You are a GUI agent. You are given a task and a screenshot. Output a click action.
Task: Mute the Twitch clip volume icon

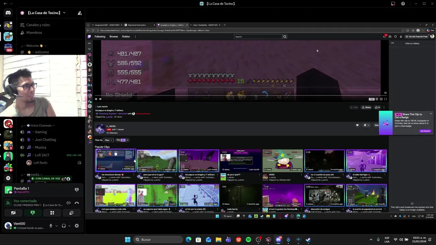(100, 99)
